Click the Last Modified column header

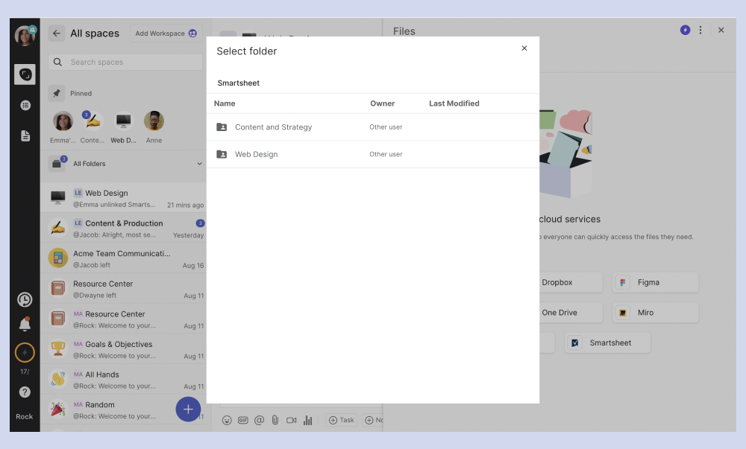pos(454,104)
